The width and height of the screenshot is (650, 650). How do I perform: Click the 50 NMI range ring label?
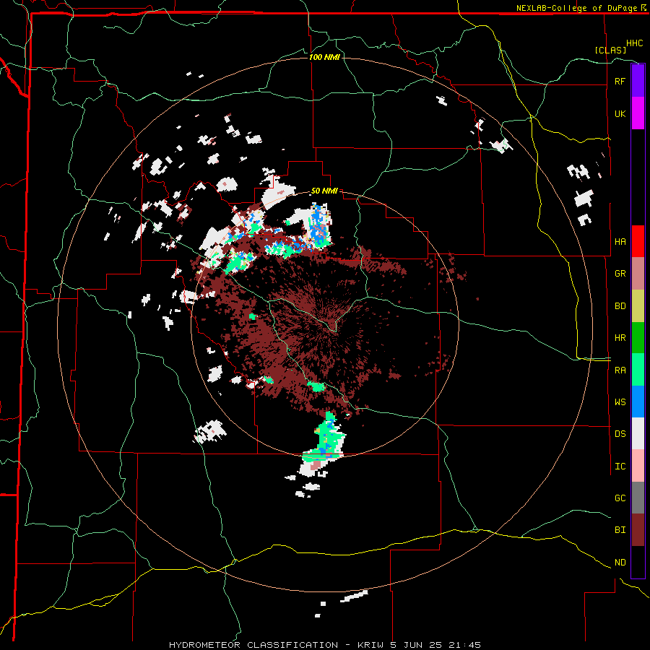[x=324, y=191]
